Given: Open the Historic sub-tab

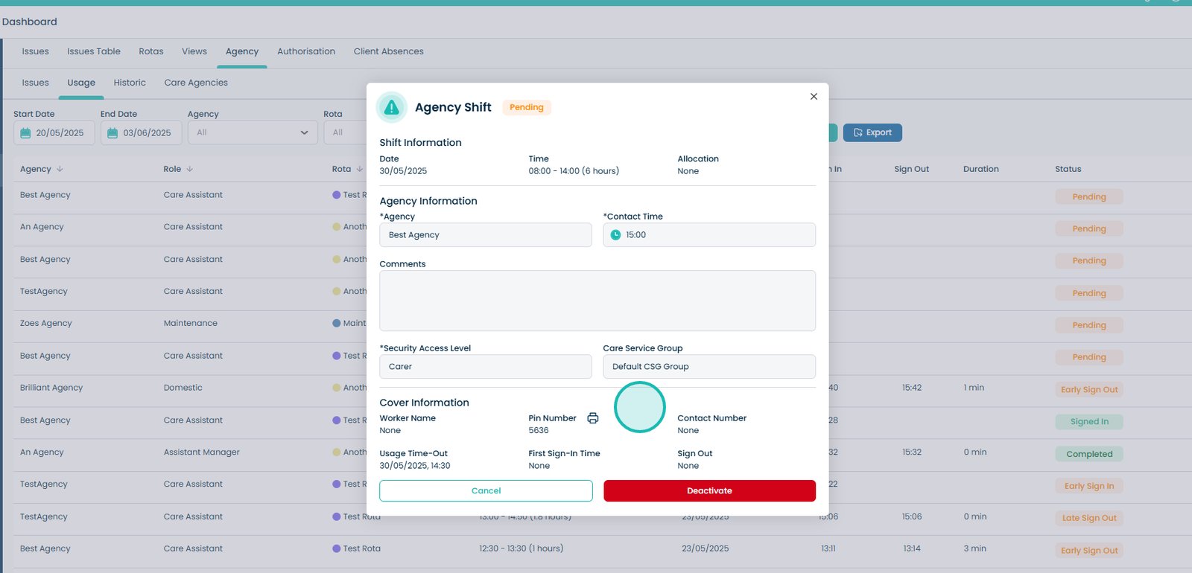Looking at the screenshot, I should (x=130, y=83).
